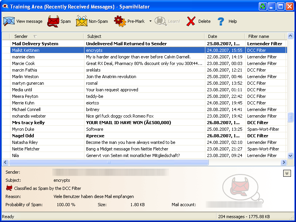Click the red X Delete icon
This screenshot has width=296, height=222.
pos(191,21)
